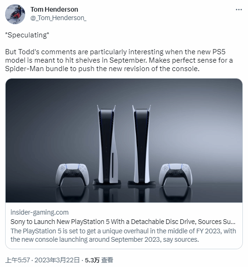Click the tweet sentence about Todd's comments
This screenshot has width=248, height=267.
(x=119, y=60)
